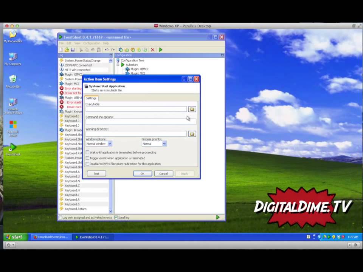This screenshot has width=363, height=272.
Task: Click Parallels settings gear icon at bottom right
Action: 356,245
